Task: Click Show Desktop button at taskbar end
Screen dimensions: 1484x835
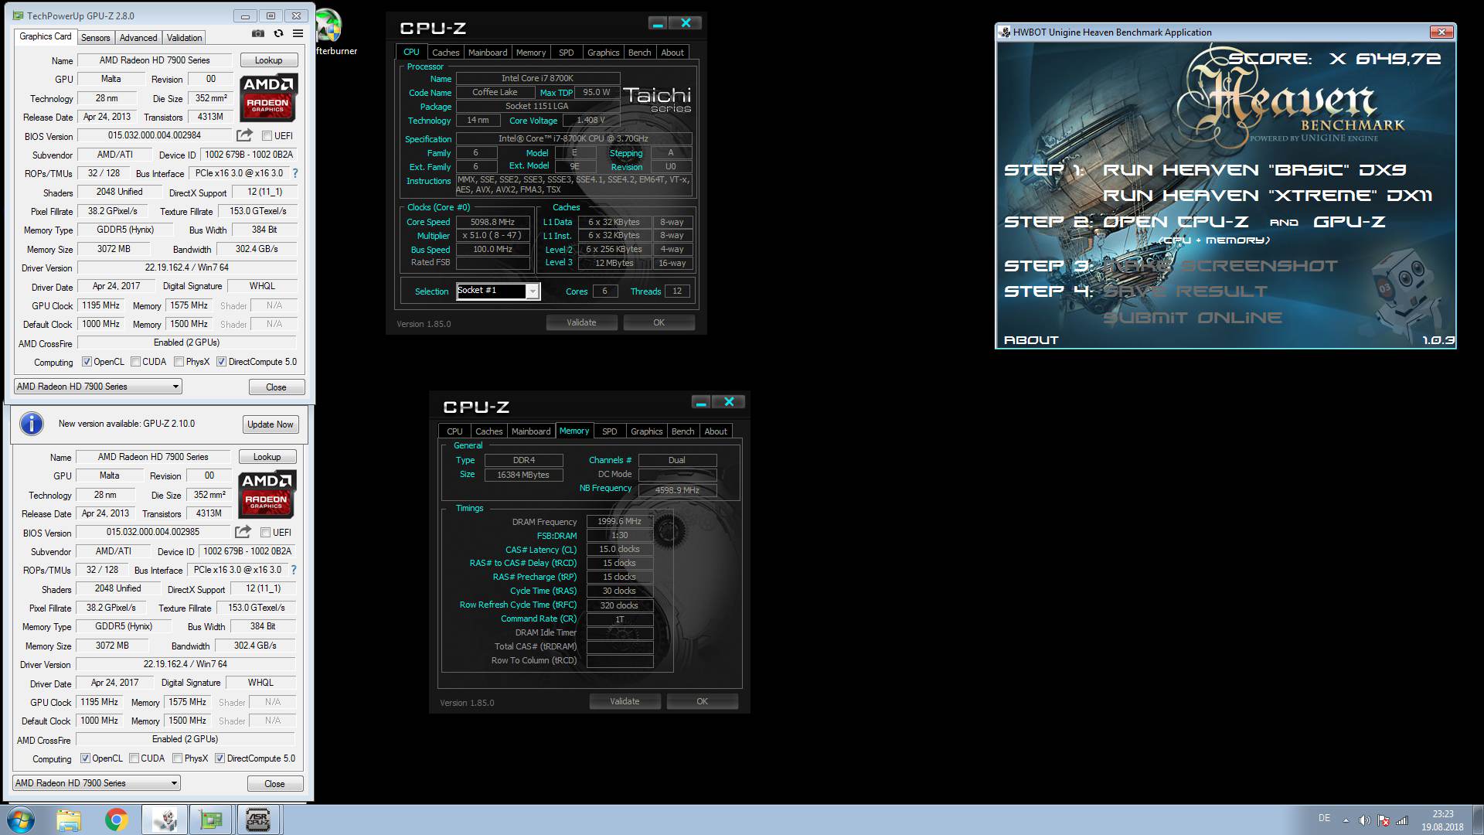Action: click(1478, 820)
